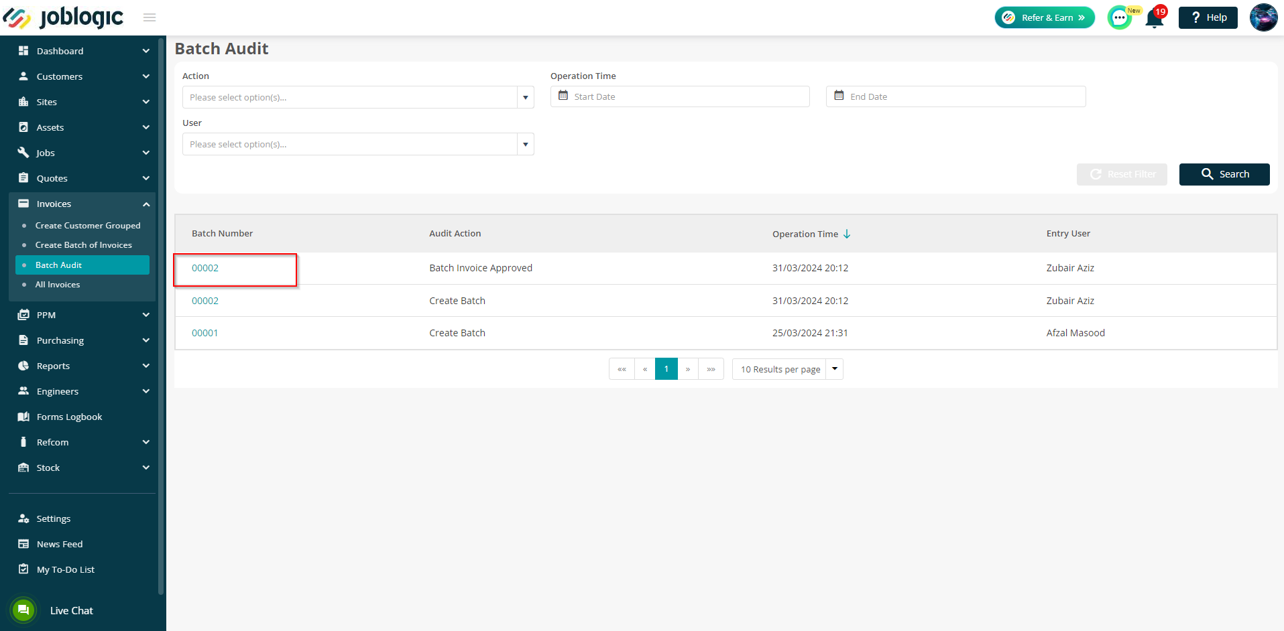
Task: Click the Refcom cylinder icon
Action: point(23,442)
